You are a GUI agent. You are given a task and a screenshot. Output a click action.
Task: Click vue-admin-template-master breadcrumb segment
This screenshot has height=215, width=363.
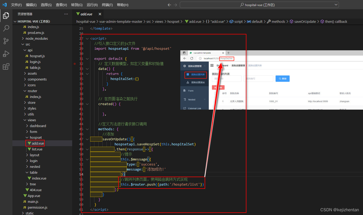[121, 21]
